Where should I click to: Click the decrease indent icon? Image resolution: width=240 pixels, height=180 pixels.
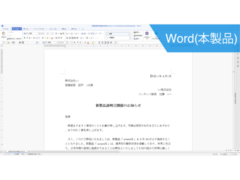click(x=82, y=33)
